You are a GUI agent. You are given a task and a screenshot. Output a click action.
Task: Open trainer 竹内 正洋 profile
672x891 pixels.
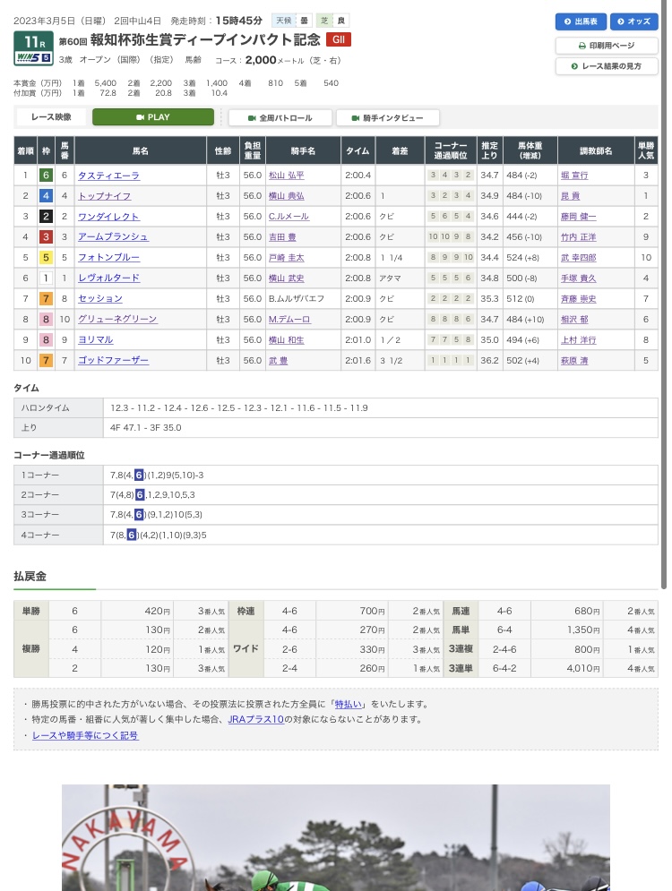pos(578,237)
